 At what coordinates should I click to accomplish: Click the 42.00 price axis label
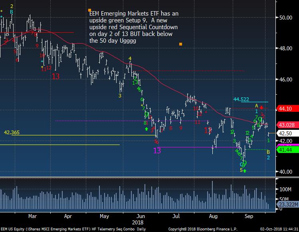[x=286, y=141]
